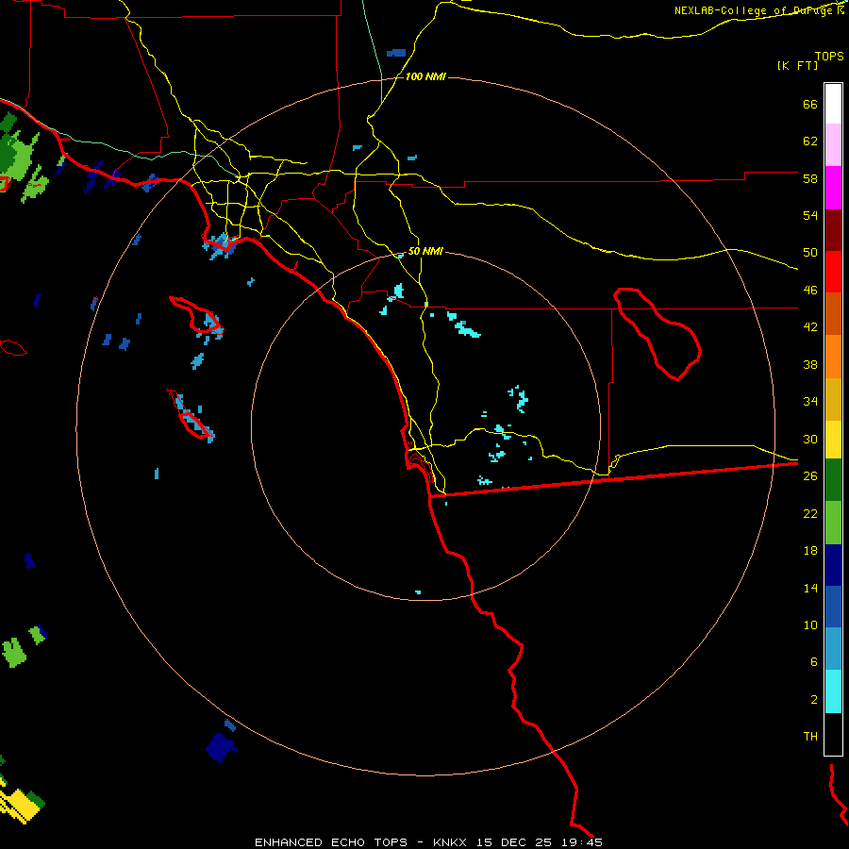Viewport: 849px width, 849px height.
Task: Click the legend value 62
Action: [810, 141]
